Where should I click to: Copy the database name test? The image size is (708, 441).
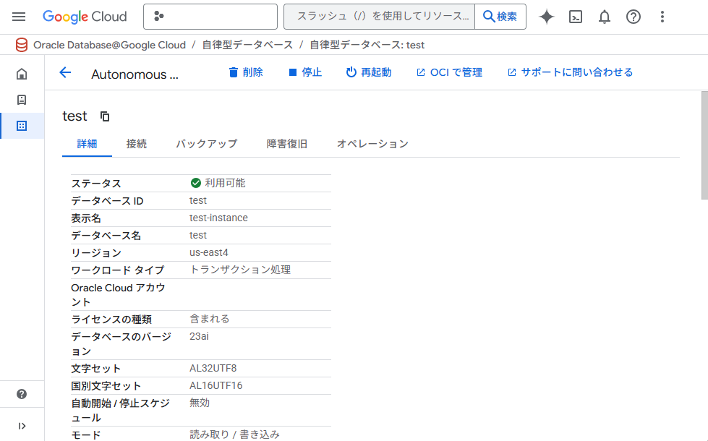click(105, 116)
